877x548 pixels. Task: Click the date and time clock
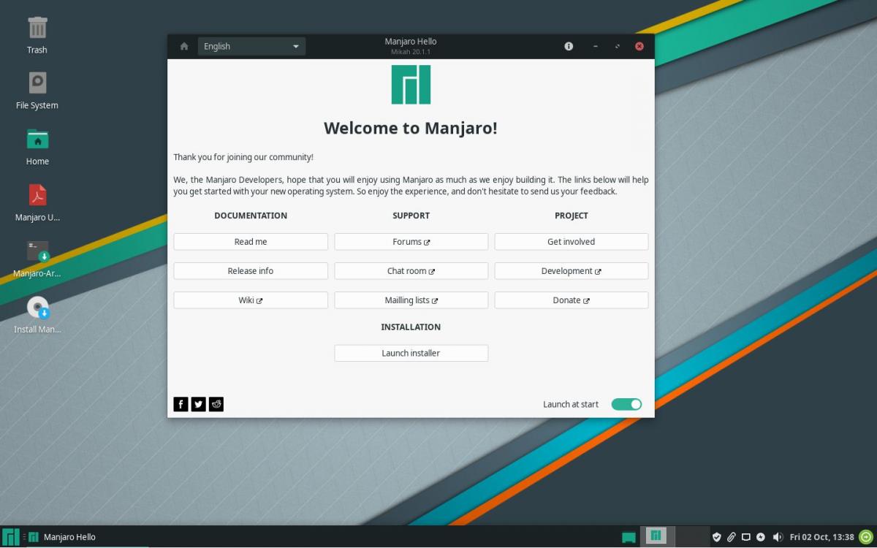pos(821,537)
